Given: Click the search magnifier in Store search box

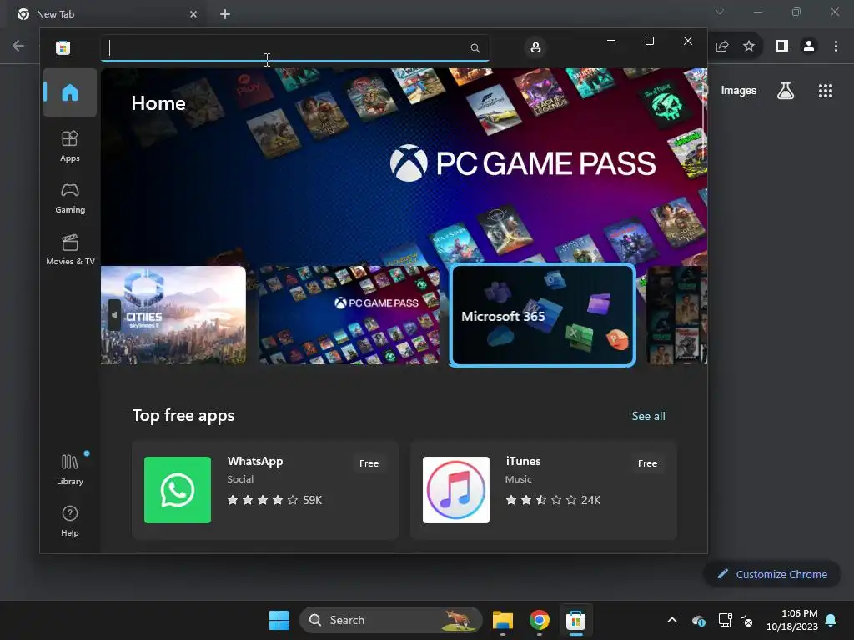Looking at the screenshot, I should (475, 48).
